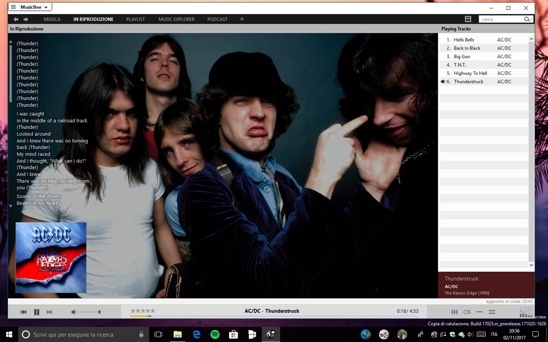
Task: Click the Cortana microphone icon
Action: 141,334
